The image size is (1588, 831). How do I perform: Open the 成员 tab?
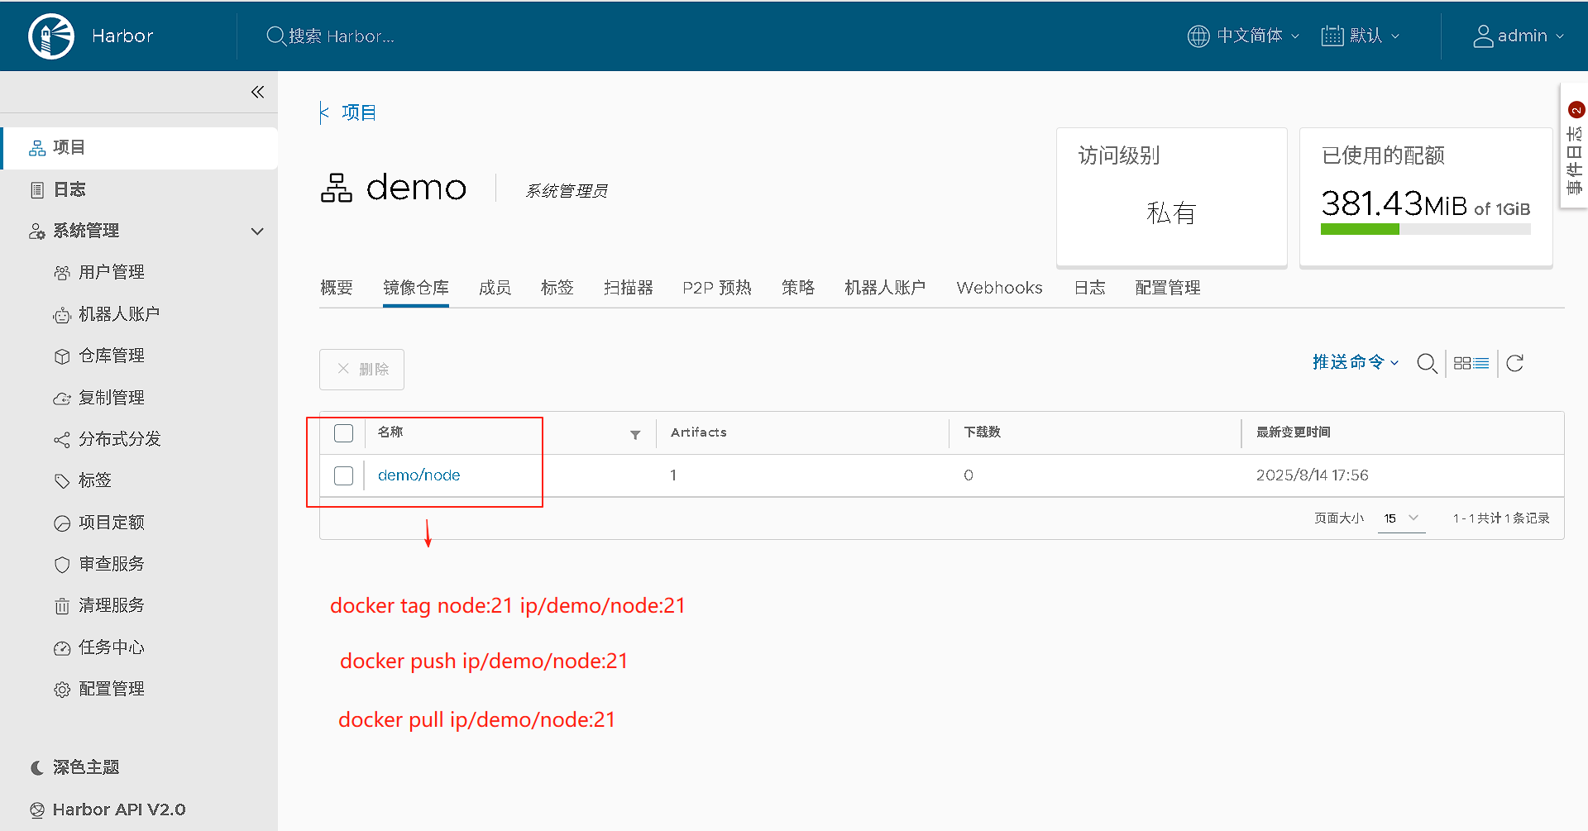click(x=495, y=288)
